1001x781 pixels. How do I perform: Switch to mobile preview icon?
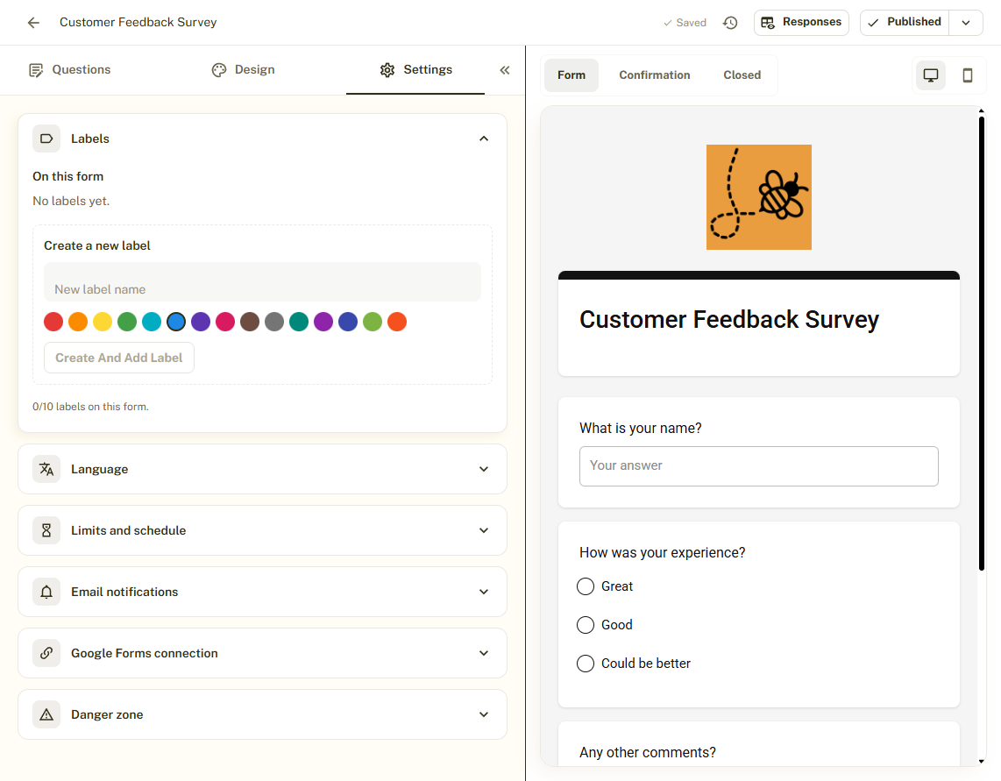968,75
